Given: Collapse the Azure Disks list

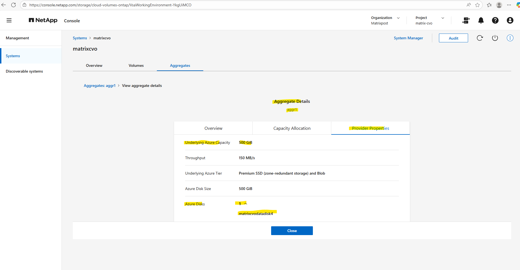Looking at the screenshot, I should (x=246, y=204).
